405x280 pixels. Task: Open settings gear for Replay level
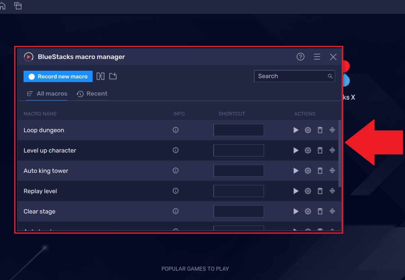pos(308,191)
